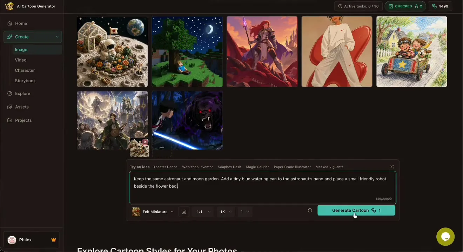Add another reference image with plus
This screenshot has width=463, height=252.
click(162, 148)
